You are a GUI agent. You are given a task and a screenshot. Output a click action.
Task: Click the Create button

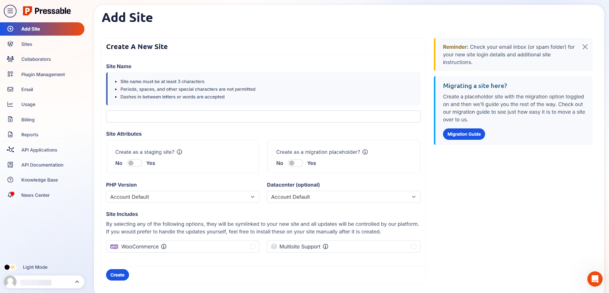pyautogui.click(x=118, y=275)
